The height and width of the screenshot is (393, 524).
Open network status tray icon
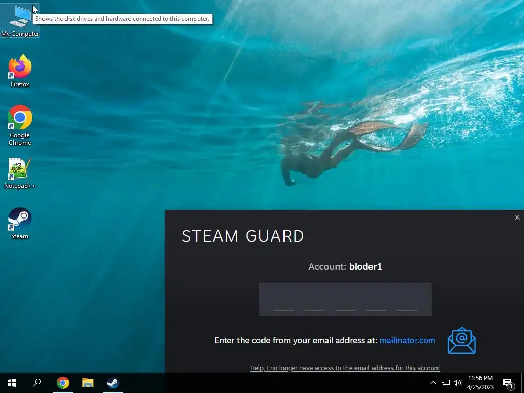[446, 383]
